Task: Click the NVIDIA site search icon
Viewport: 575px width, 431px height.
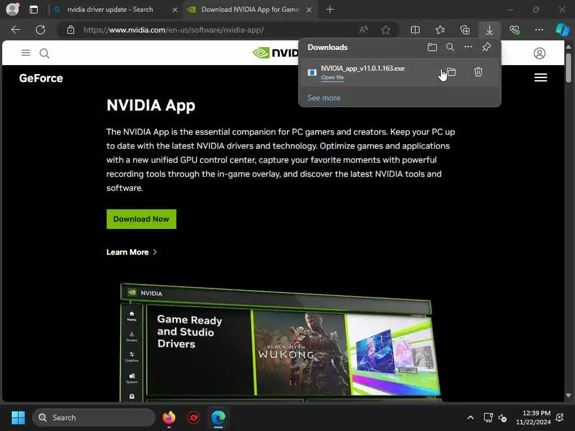Action: 44,53
